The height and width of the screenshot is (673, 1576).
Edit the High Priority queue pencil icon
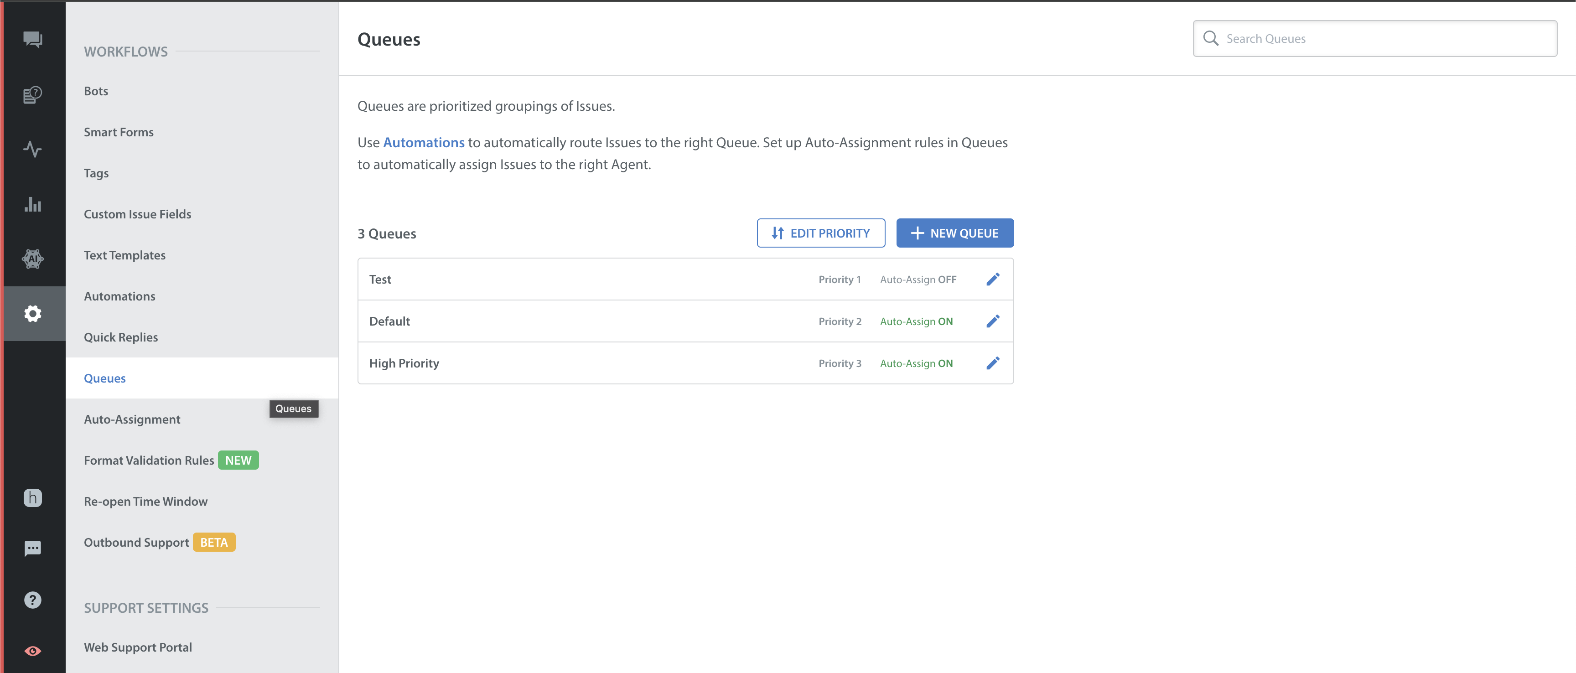pos(993,363)
